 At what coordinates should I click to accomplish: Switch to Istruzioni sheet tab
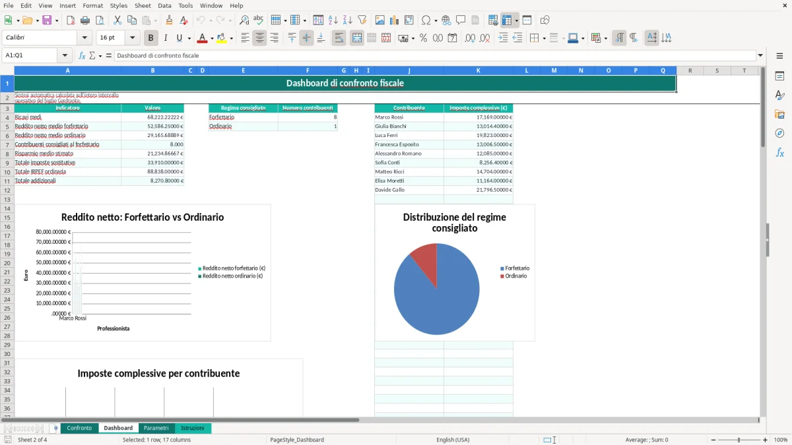click(x=193, y=428)
